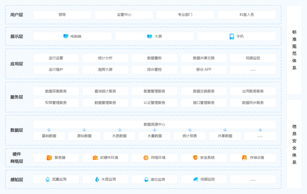Viewport: 307px width, 194px height.
Task: Click the storage drive icon beside 存储设备
Action: [x=245, y=157]
